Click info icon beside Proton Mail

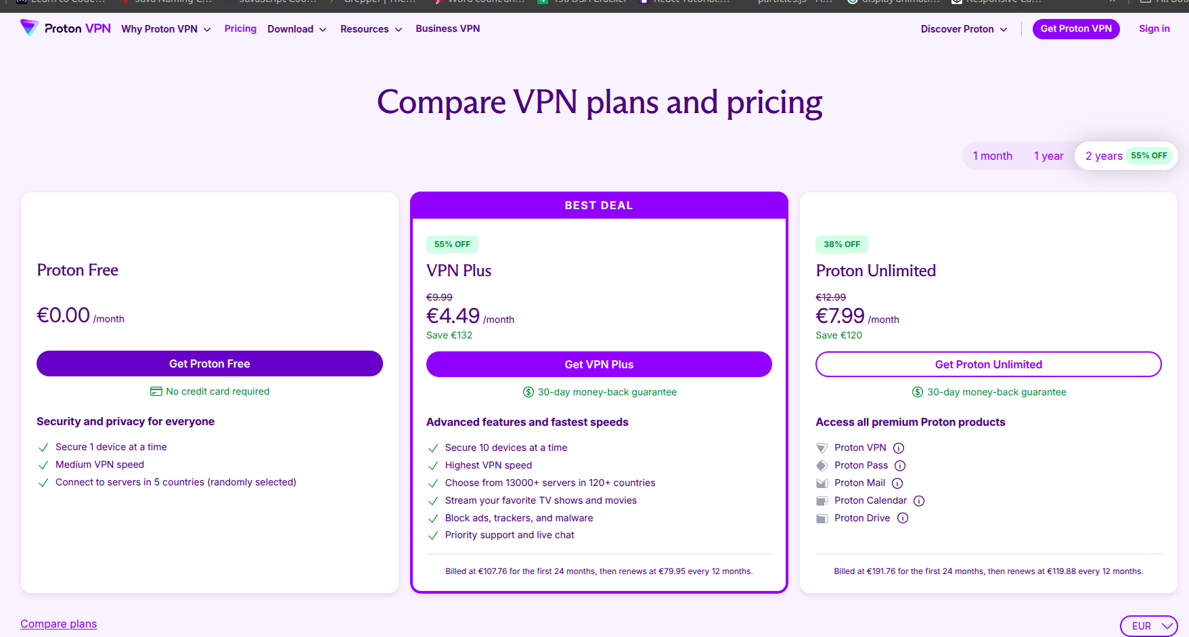[x=897, y=483]
